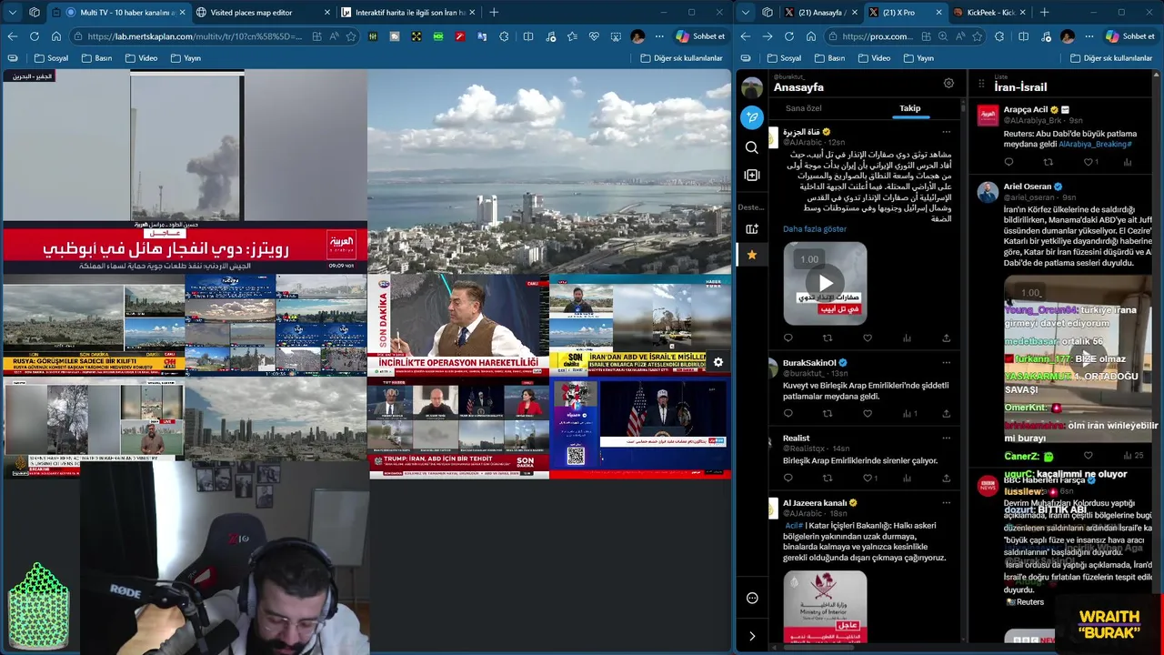Image resolution: width=1164 pixels, height=655 pixels.
Task: Select the coastal city live camera stream
Action: click(549, 171)
